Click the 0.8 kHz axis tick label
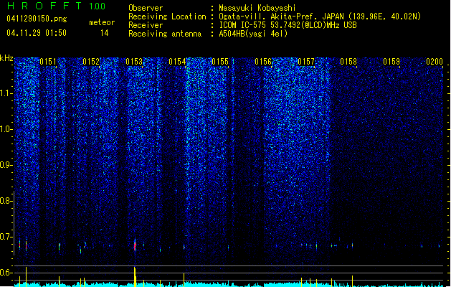451x287 pixels. tap(6, 201)
